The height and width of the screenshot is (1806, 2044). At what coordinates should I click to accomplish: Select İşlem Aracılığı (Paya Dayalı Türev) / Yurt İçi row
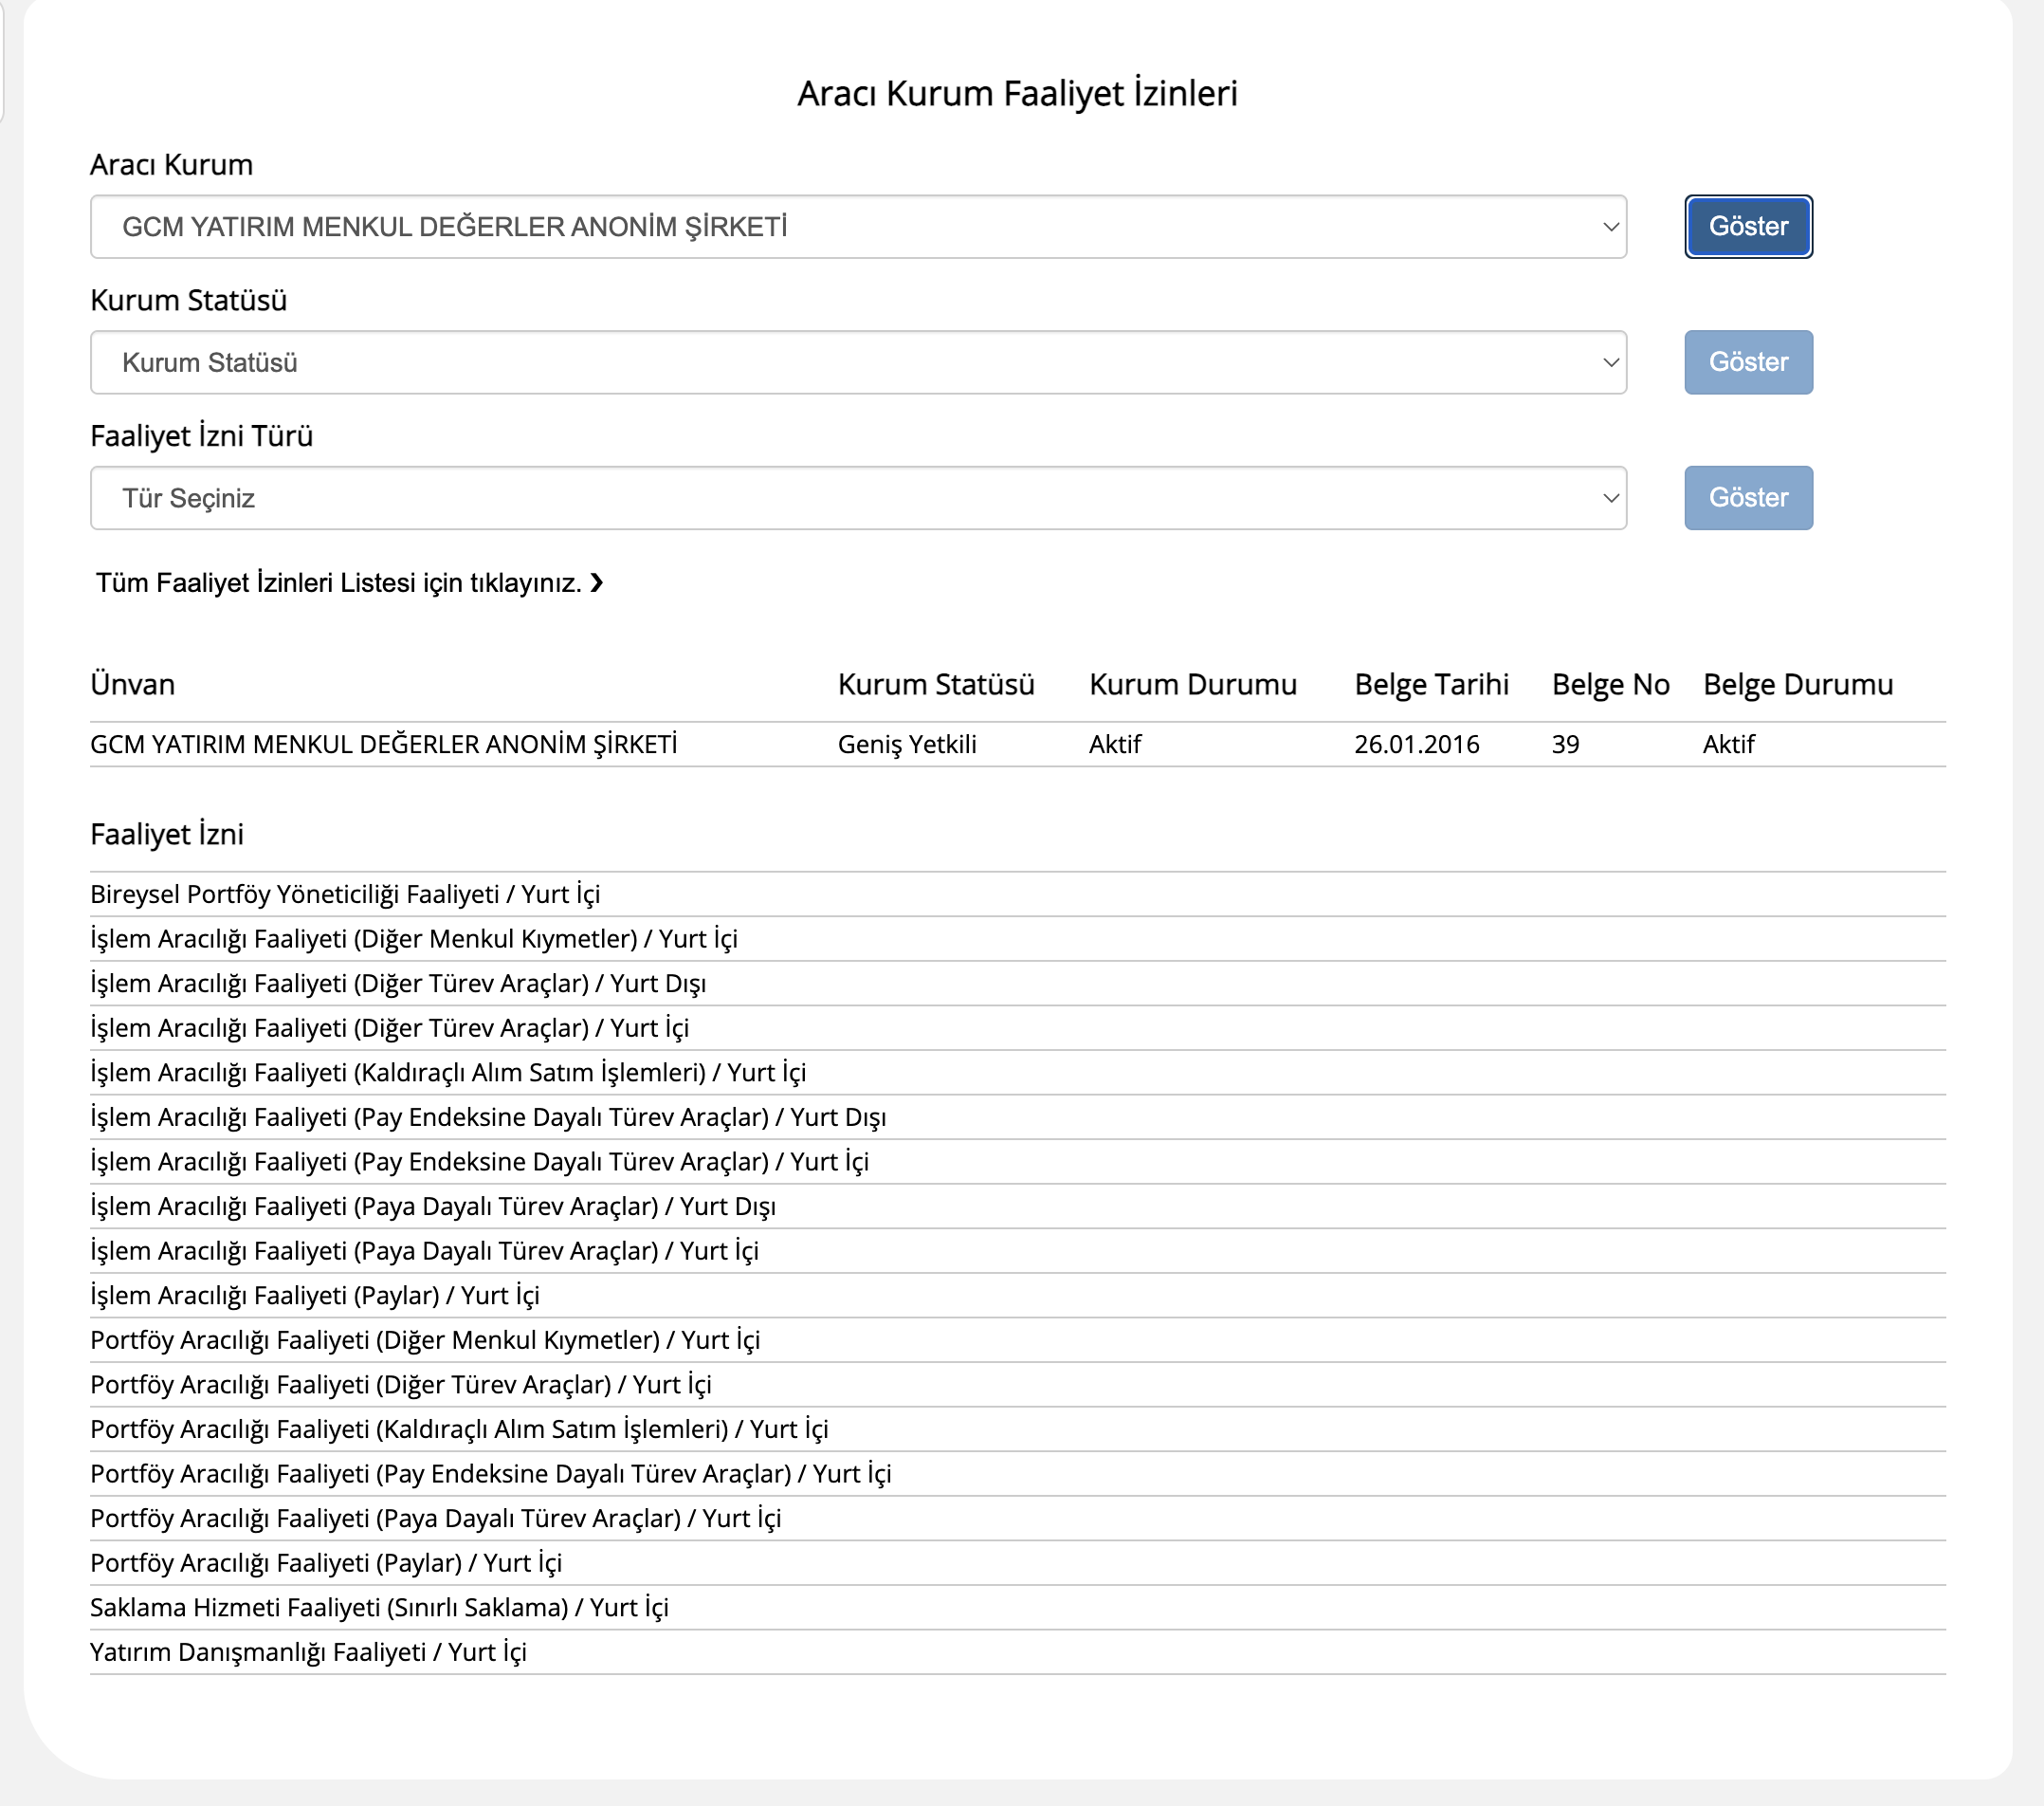(1018, 1251)
